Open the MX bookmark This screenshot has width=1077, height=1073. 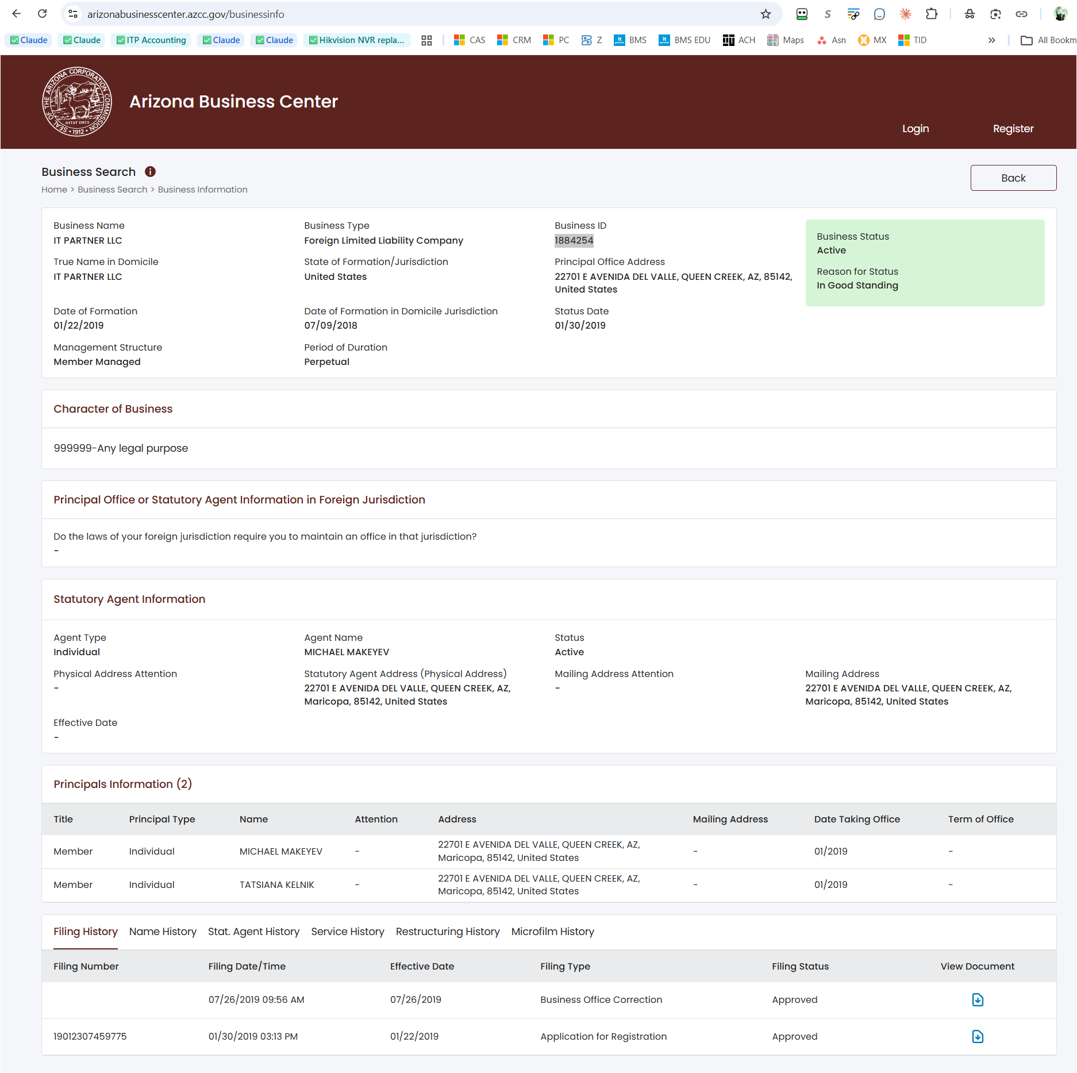click(x=872, y=40)
